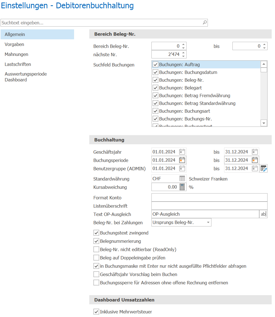
Task: Uncheck Buchungen: Belegart list item
Action: click(155, 88)
